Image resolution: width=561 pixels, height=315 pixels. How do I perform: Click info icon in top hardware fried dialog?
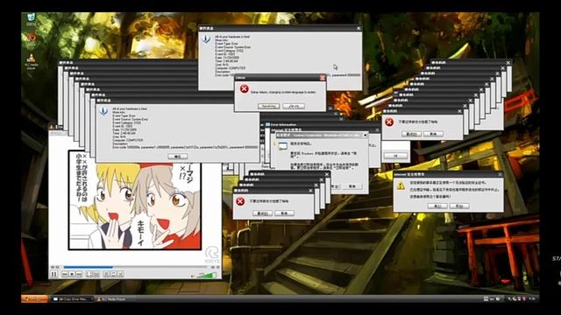[206, 38]
